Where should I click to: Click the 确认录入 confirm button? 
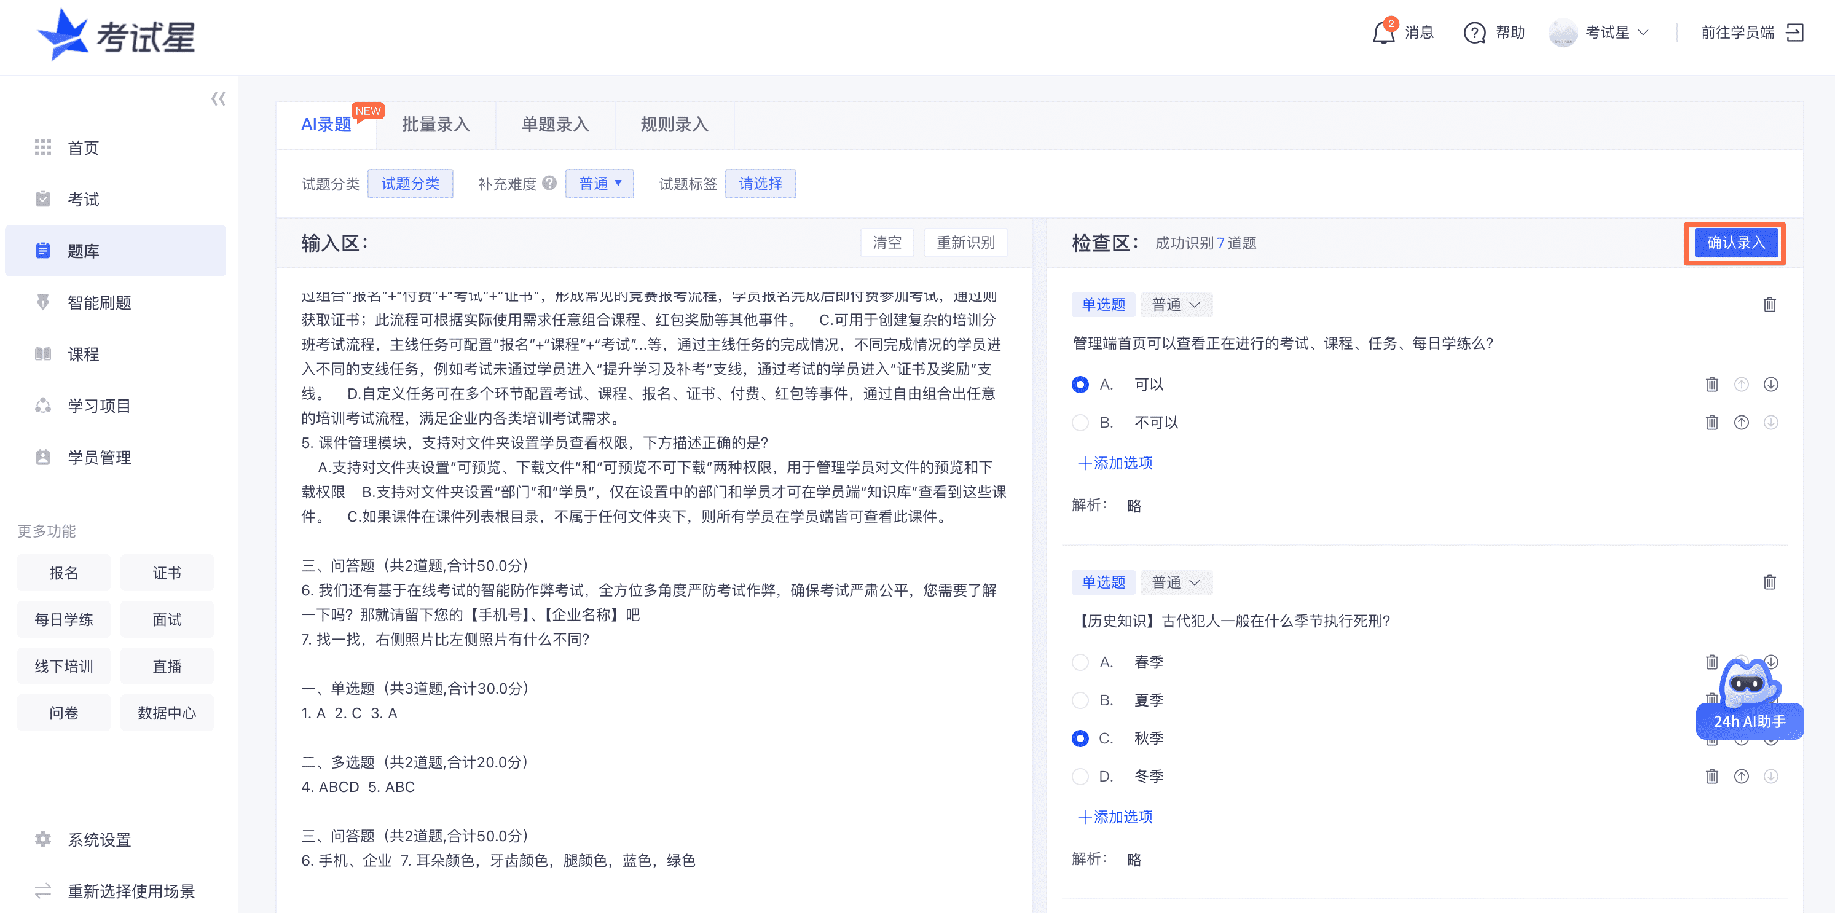[1735, 243]
